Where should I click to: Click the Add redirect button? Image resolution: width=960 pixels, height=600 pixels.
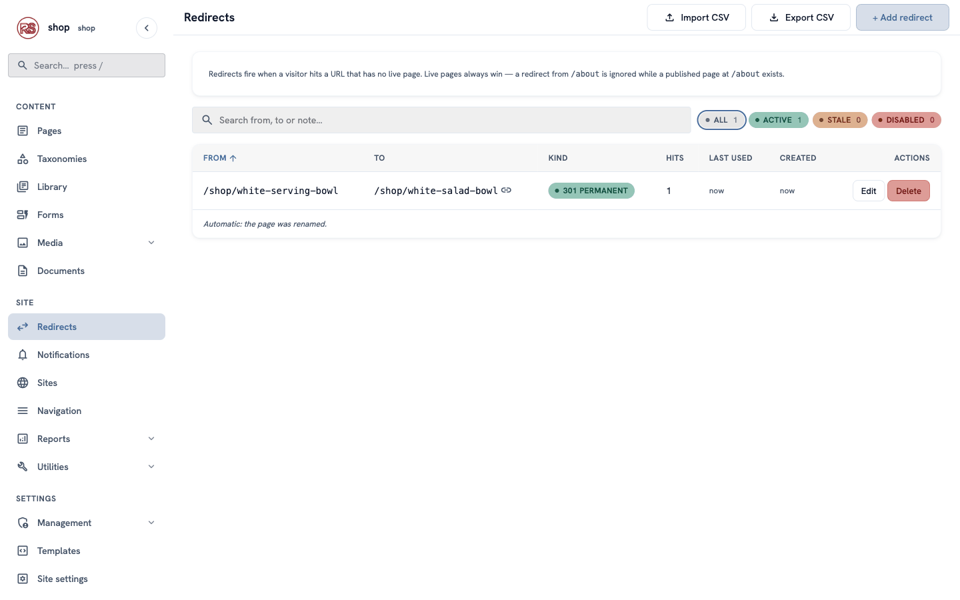click(x=902, y=17)
